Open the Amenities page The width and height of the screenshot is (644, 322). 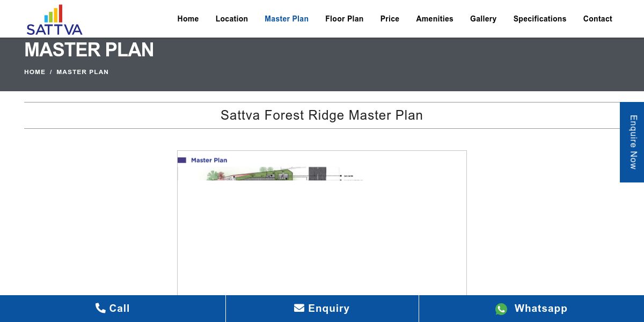[435, 19]
